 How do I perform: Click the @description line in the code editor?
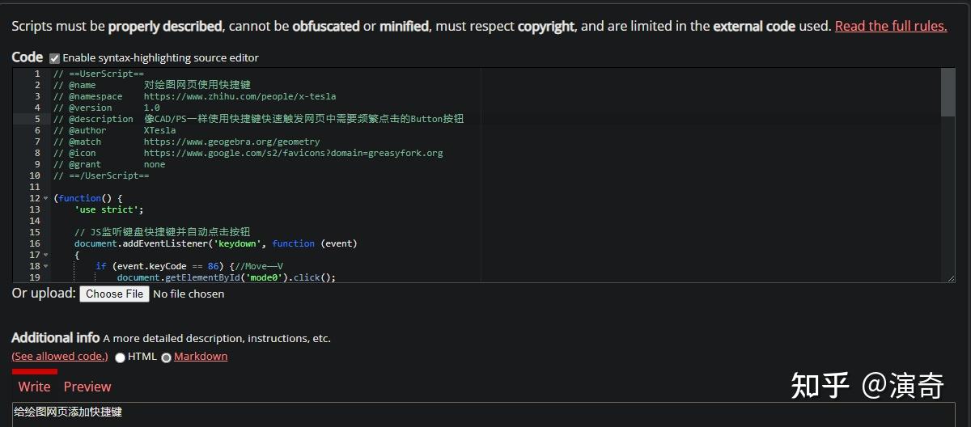click(259, 119)
